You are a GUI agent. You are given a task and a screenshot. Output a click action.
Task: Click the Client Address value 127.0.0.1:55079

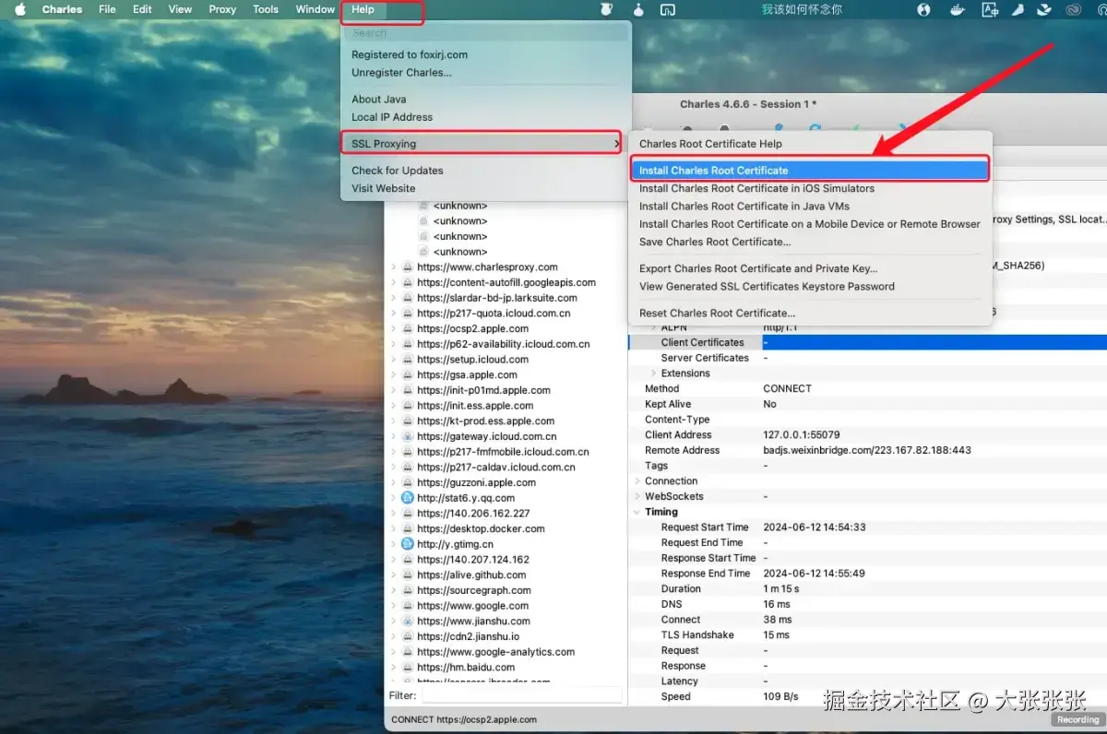click(x=802, y=435)
